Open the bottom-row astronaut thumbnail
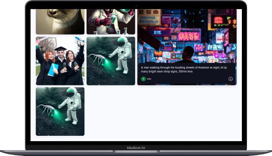This screenshot has width=272, height=156. (x=60, y=111)
